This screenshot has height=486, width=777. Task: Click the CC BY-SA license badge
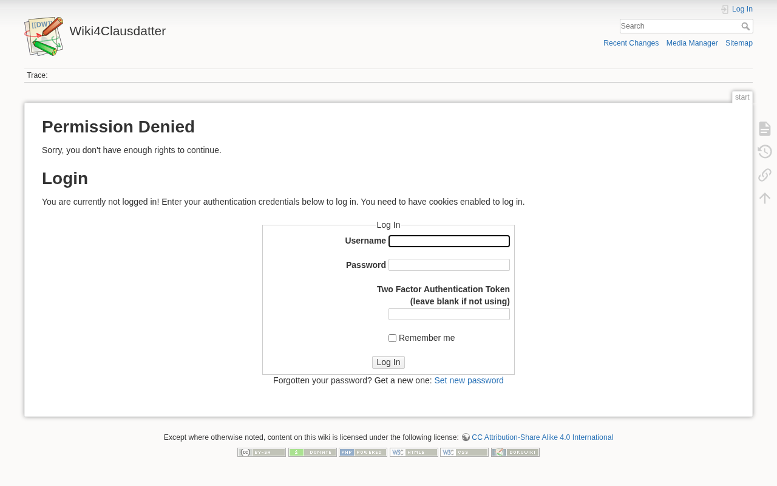[262, 452]
